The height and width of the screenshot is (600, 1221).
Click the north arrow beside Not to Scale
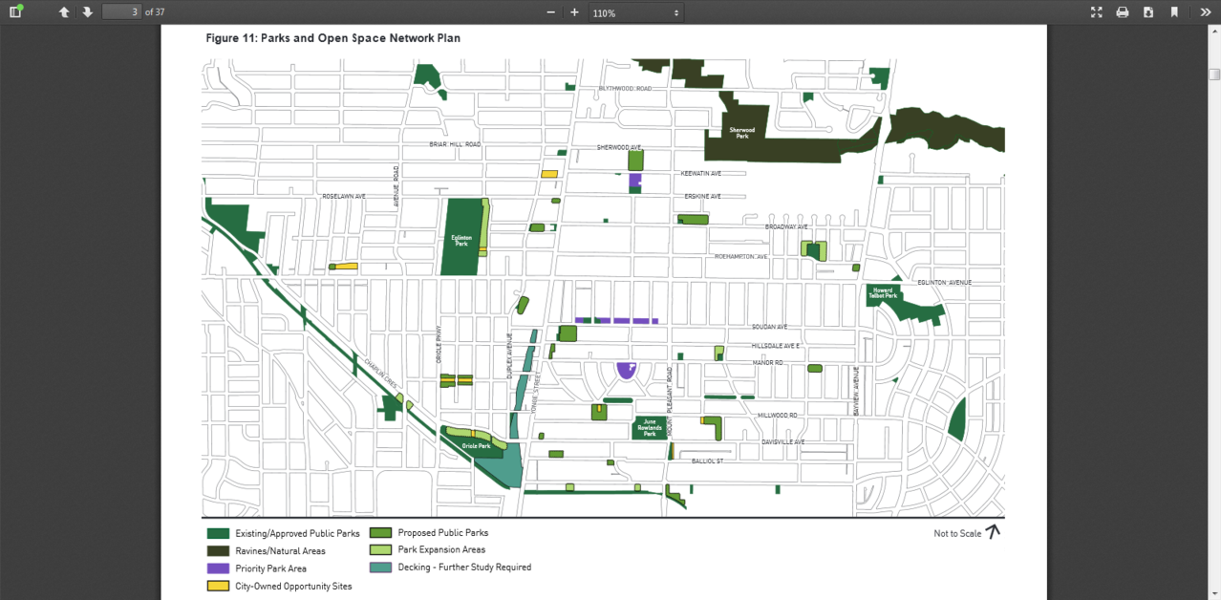(994, 531)
